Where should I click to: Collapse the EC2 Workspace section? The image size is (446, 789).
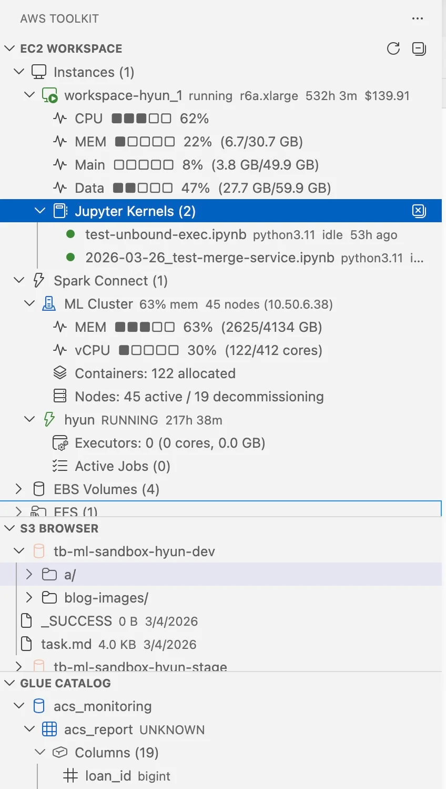pyautogui.click(x=9, y=48)
